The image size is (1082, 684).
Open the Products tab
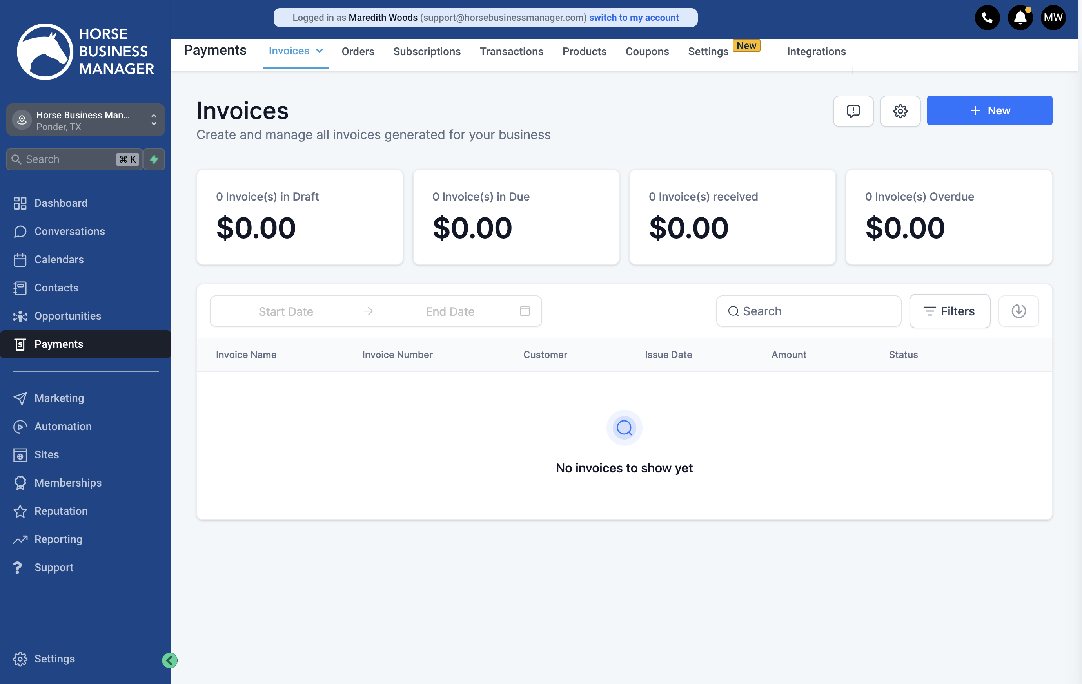[584, 52]
